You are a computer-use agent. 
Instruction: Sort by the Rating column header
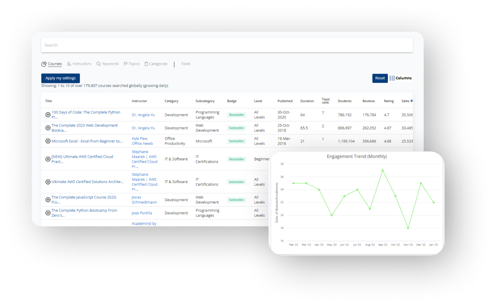(x=389, y=101)
